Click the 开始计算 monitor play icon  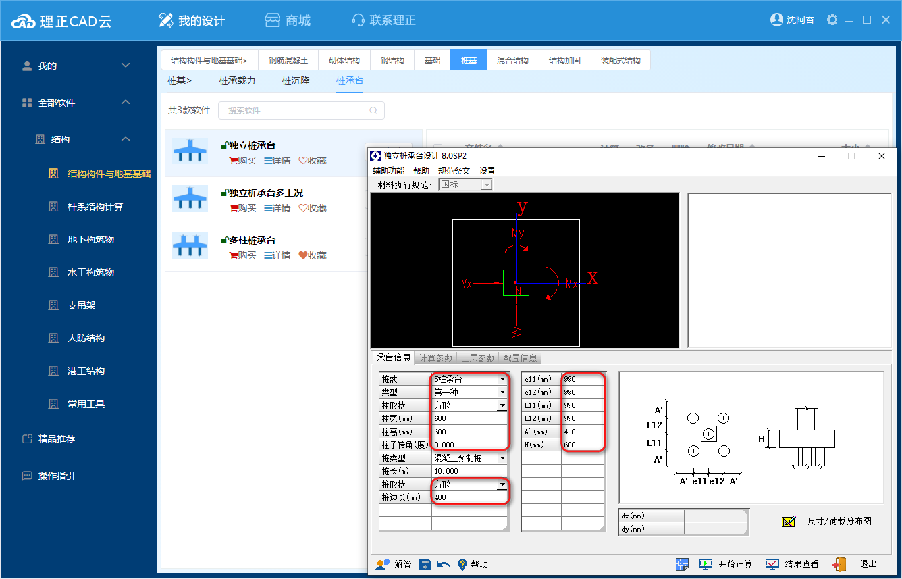click(706, 564)
